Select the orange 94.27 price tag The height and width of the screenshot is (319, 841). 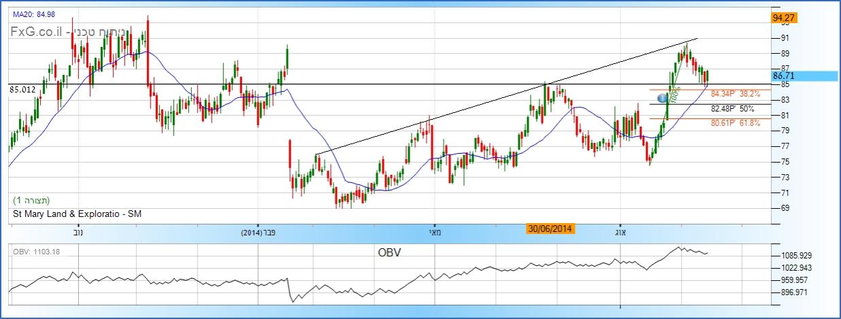pyautogui.click(x=785, y=18)
